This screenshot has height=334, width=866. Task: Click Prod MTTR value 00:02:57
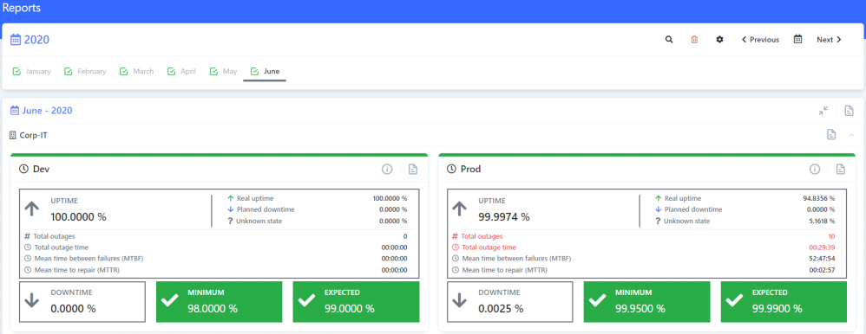tap(822, 270)
